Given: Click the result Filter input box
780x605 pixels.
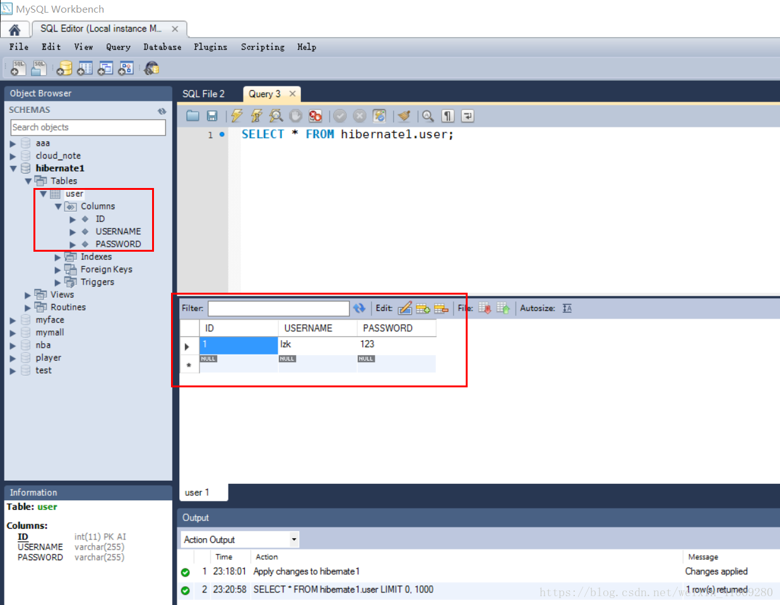Looking at the screenshot, I should point(278,308).
